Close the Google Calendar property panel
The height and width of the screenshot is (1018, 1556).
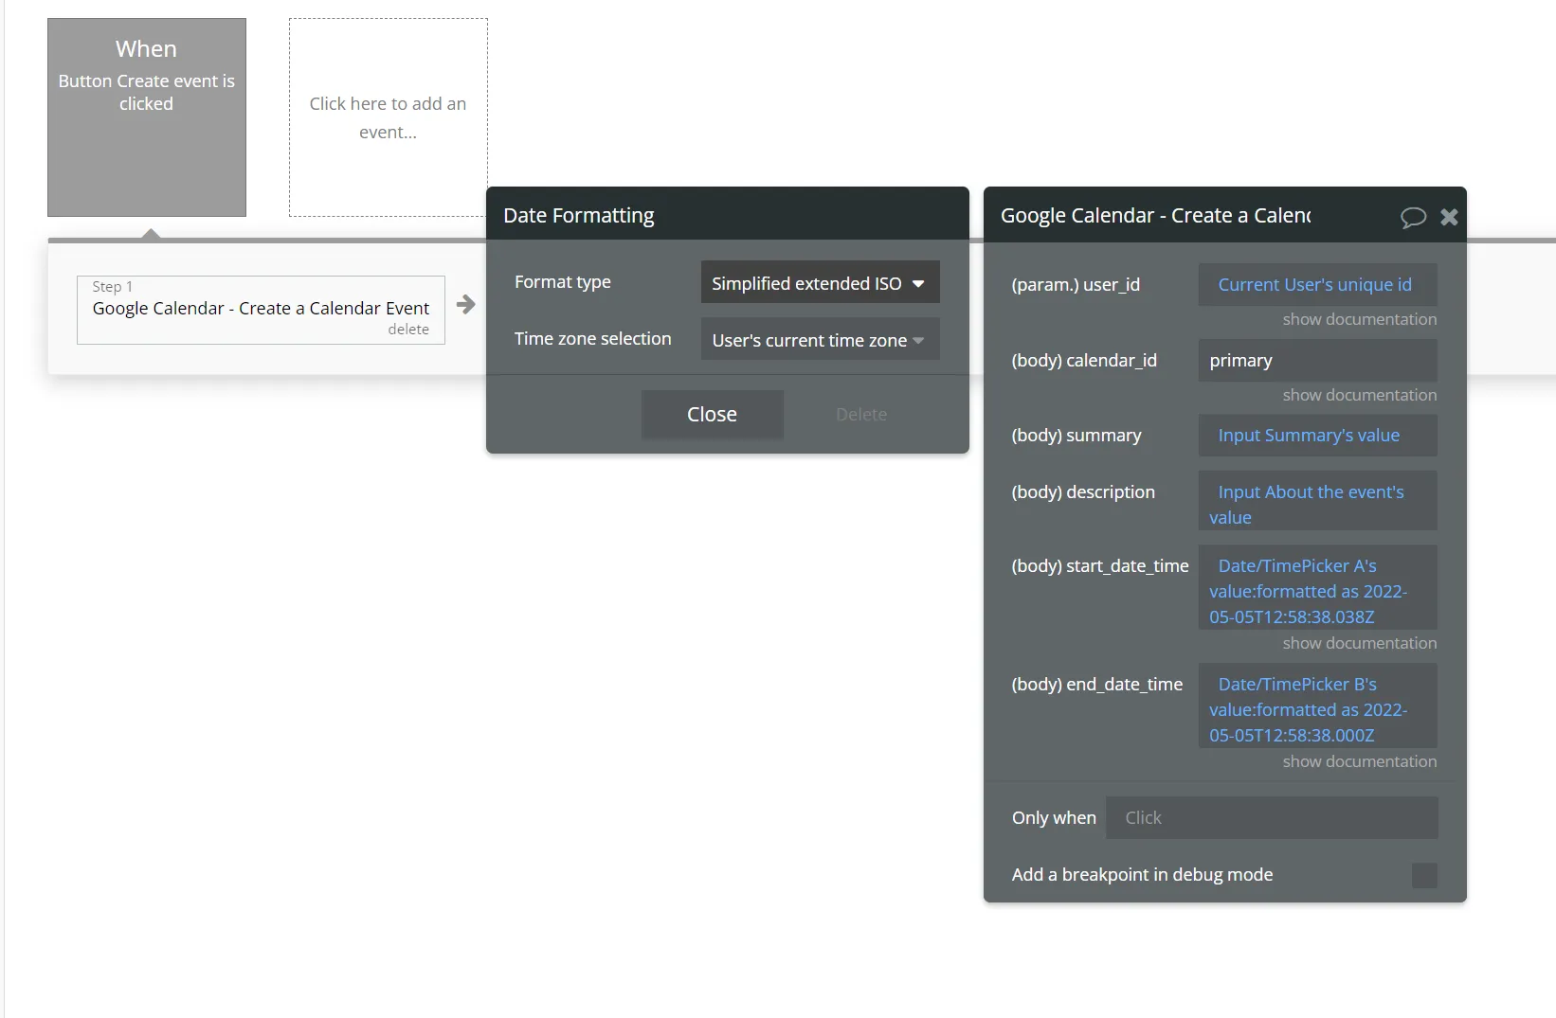1449,217
